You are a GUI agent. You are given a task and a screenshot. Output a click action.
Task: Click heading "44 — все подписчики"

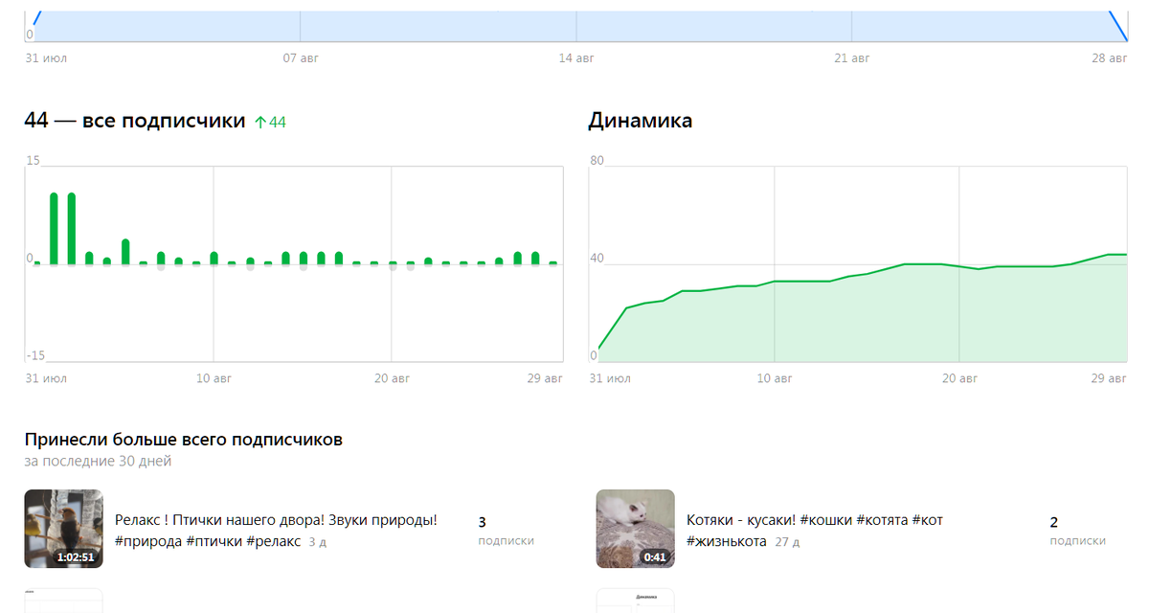click(134, 122)
